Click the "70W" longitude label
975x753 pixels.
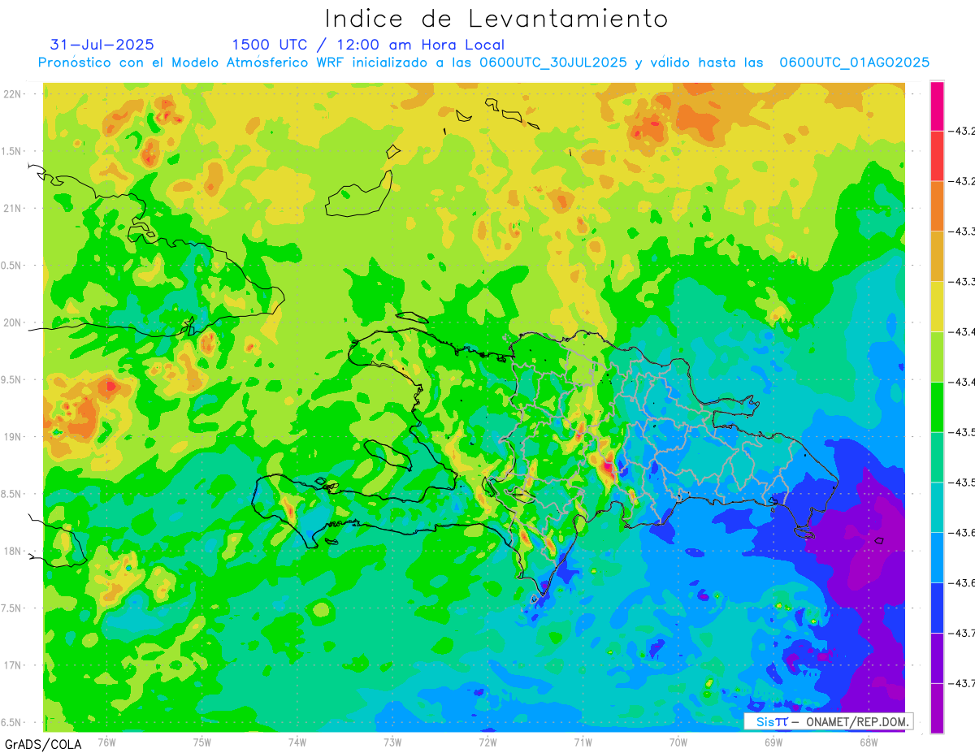pos(678,742)
